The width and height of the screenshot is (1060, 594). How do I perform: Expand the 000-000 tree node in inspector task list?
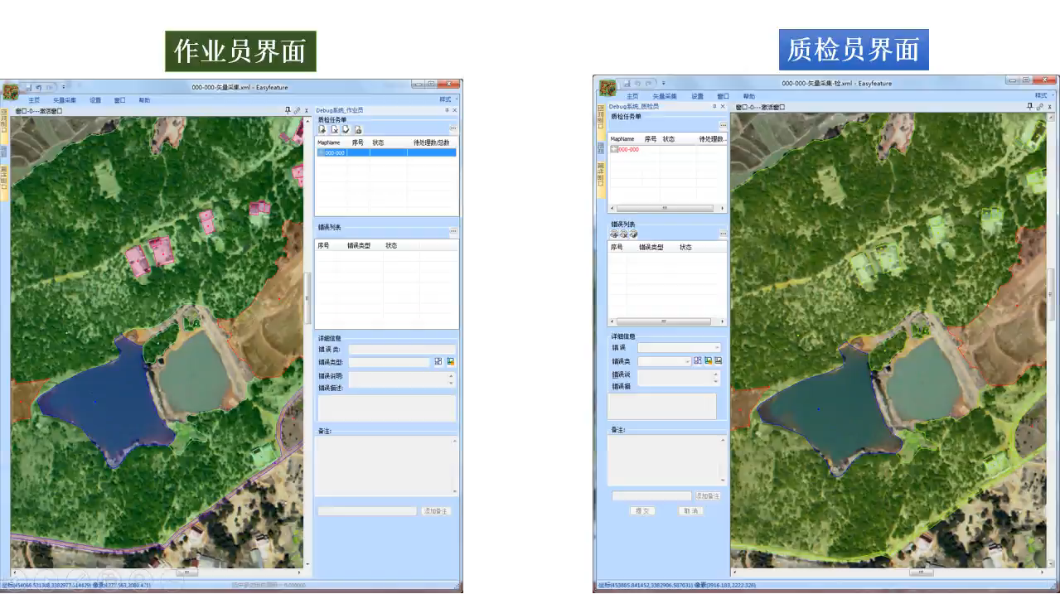pos(613,150)
